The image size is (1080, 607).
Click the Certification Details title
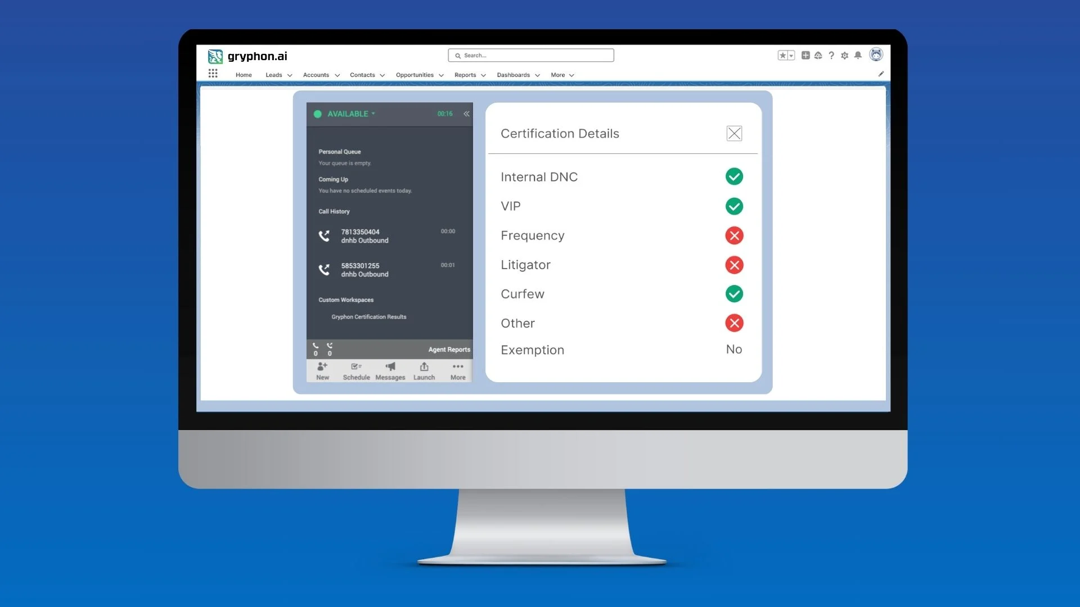tap(560, 134)
